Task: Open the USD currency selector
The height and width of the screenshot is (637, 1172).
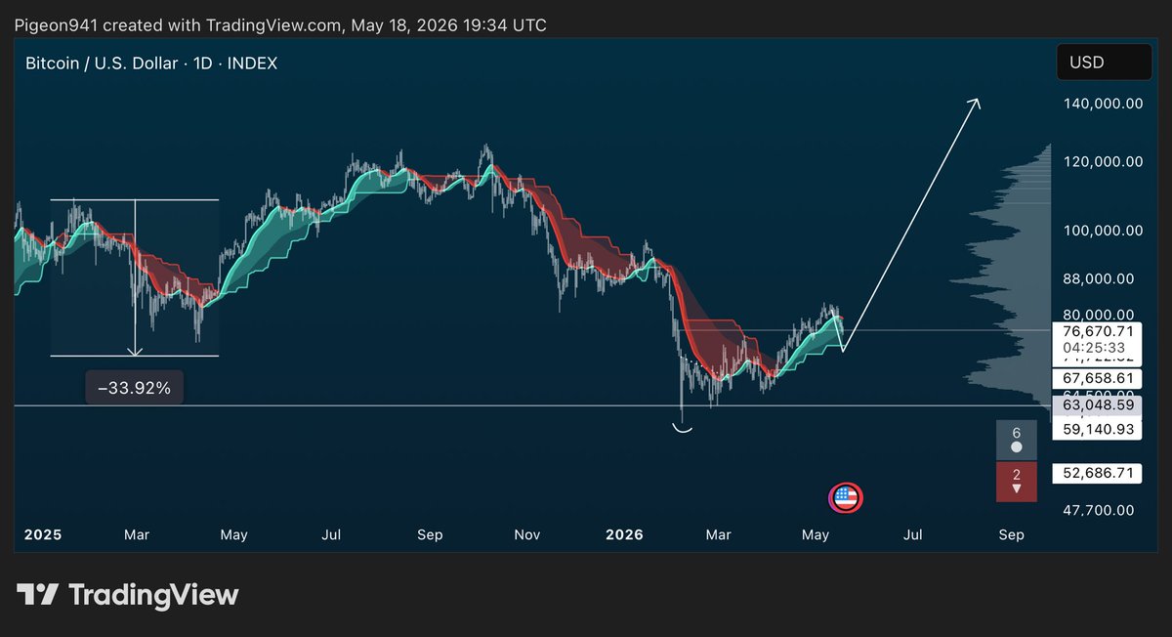Action: click(x=1104, y=63)
